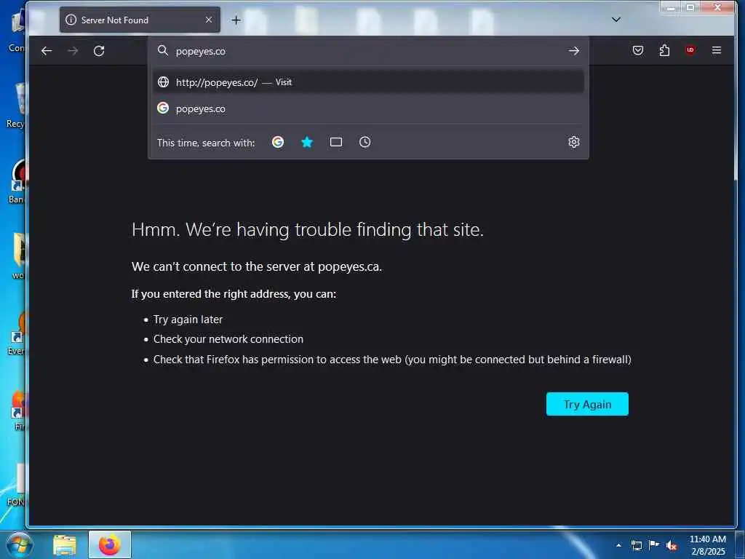
Task: Close the Server Not Found tab
Action: pos(209,20)
